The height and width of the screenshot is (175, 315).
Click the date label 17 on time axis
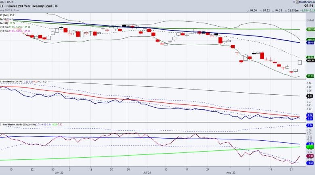[x=187, y=169]
